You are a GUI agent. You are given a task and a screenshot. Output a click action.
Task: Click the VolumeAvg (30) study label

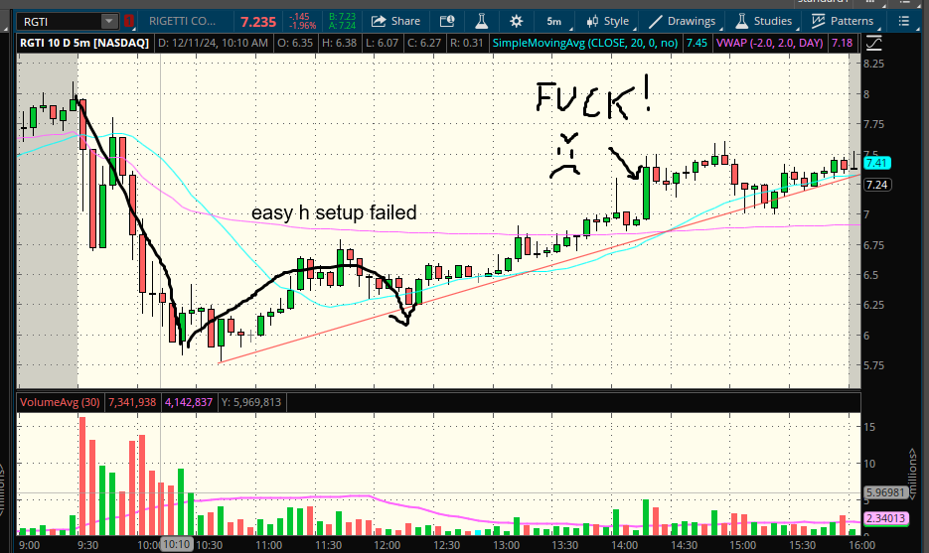[60, 402]
